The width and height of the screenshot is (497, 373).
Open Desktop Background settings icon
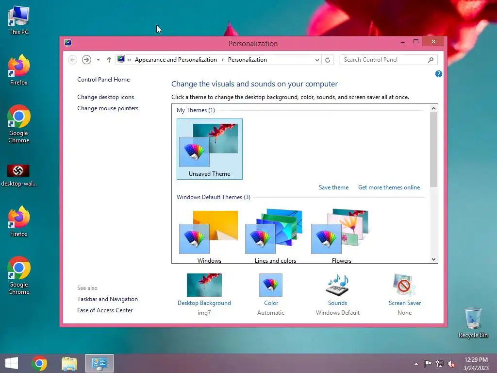click(204, 285)
